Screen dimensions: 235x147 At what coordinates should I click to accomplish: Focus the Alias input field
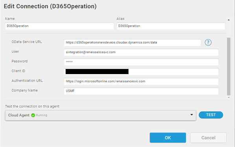[x=171, y=26]
